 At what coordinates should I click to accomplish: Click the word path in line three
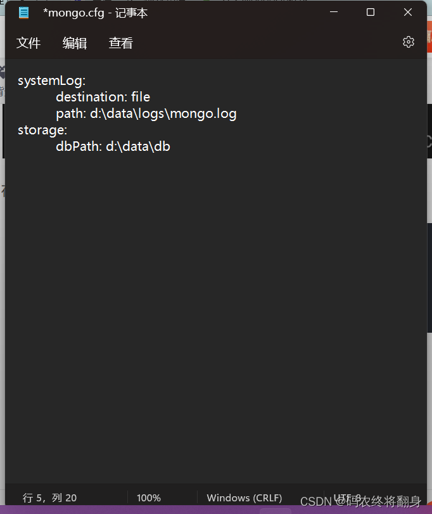69,113
